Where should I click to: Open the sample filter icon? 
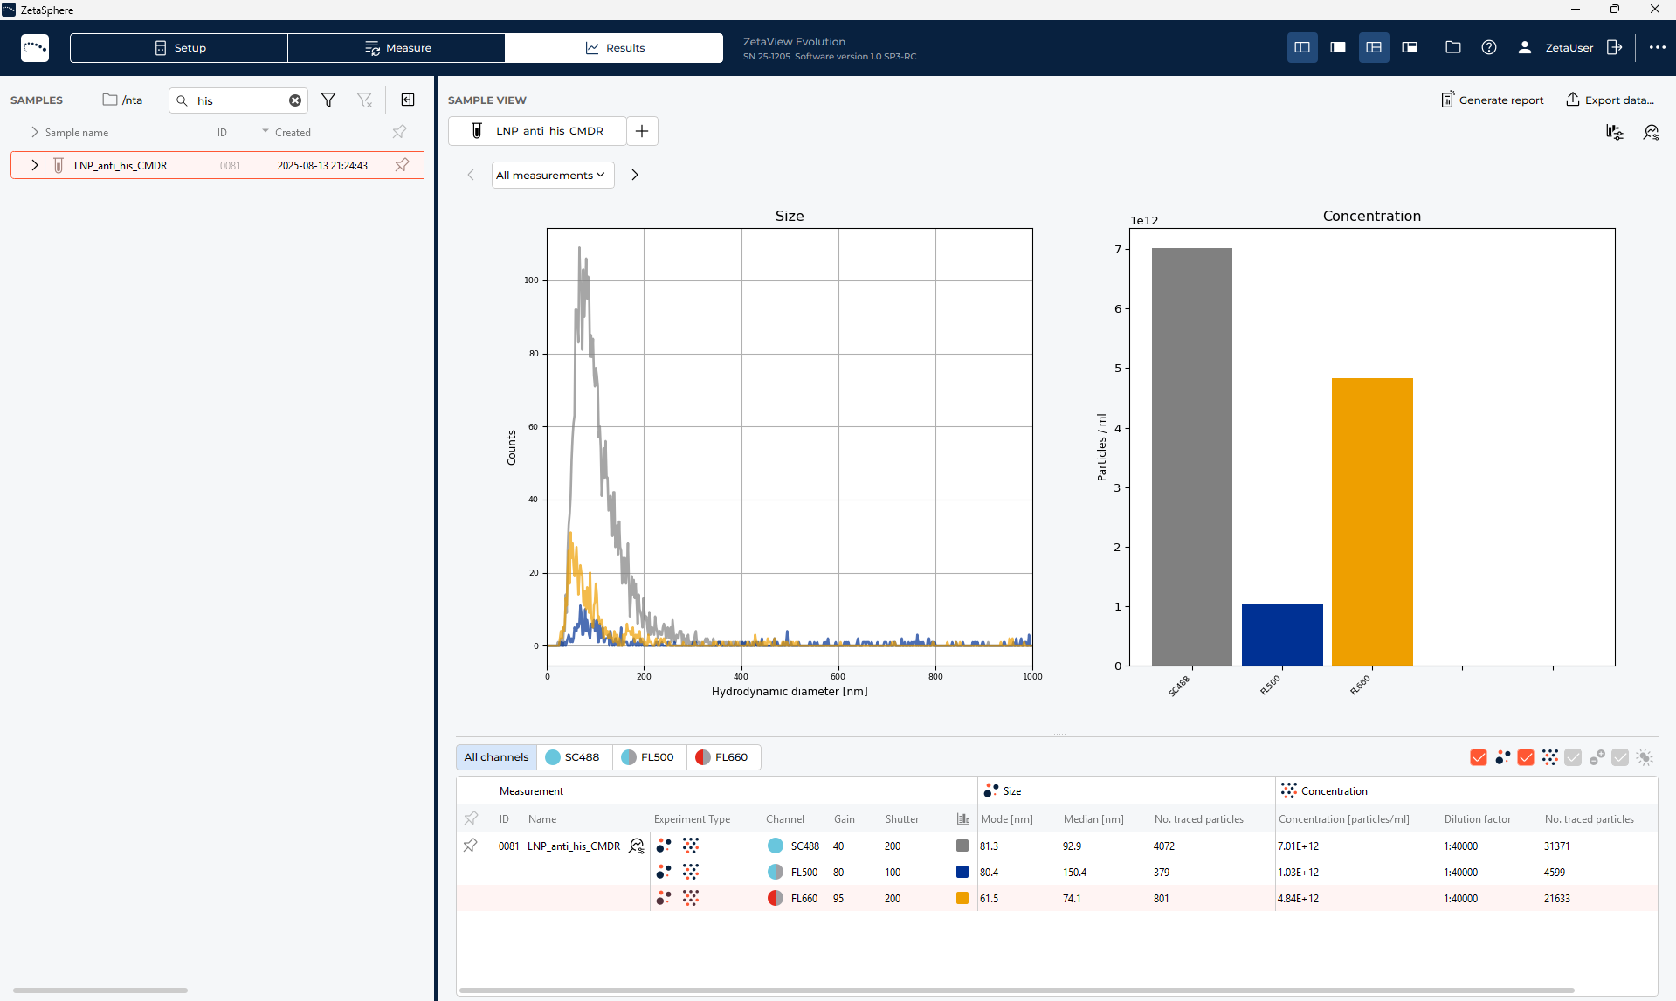coord(328,100)
